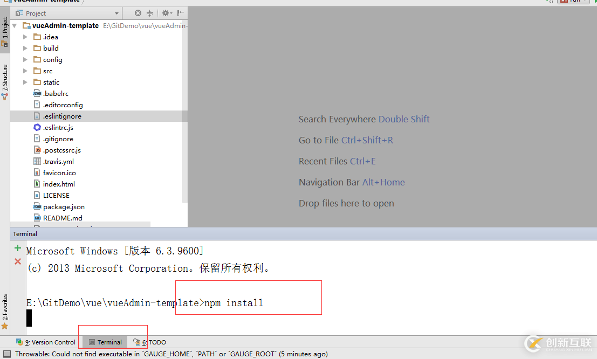Click 'Go to File Ctrl+Shift+R' hint
Image resolution: width=597 pixels, height=359 pixels.
point(346,140)
